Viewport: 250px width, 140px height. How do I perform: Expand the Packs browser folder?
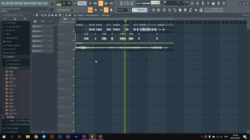9,42
